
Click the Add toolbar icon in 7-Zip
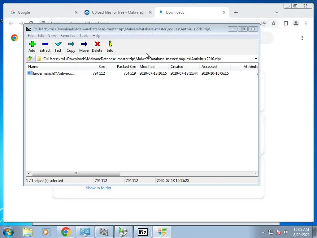coord(32,46)
